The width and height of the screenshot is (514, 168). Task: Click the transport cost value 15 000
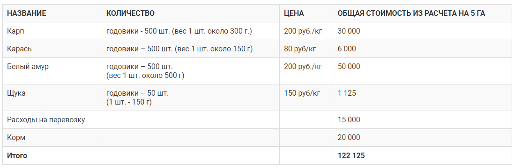[349, 120]
